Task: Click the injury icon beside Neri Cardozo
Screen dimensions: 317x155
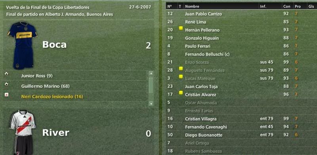Action: [6, 95]
